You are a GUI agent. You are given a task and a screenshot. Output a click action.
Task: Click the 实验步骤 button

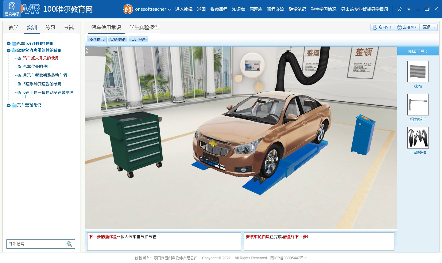coord(117,39)
